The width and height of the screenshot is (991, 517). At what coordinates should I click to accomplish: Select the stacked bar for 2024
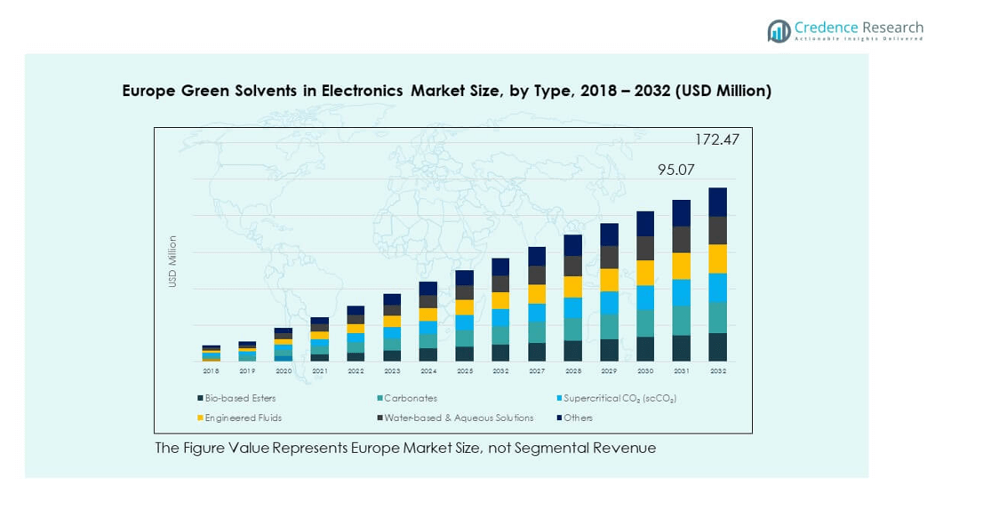[428, 322]
